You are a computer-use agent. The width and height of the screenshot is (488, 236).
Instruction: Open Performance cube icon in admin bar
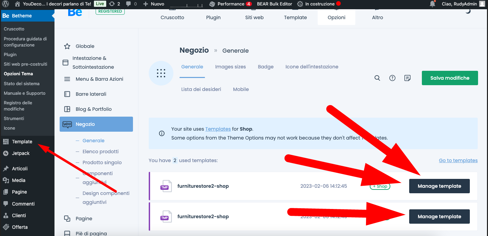point(212,4)
